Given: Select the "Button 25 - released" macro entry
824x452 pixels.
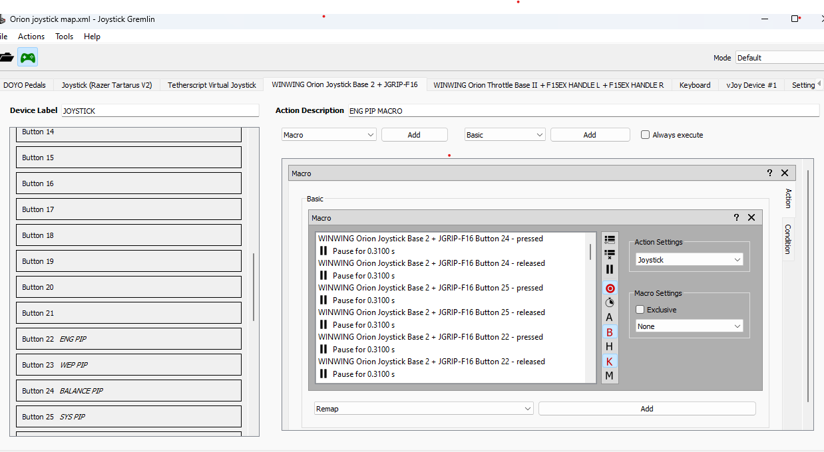Looking at the screenshot, I should point(431,312).
